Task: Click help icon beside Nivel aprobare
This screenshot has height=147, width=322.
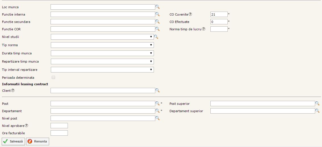Action: click(27, 125)
